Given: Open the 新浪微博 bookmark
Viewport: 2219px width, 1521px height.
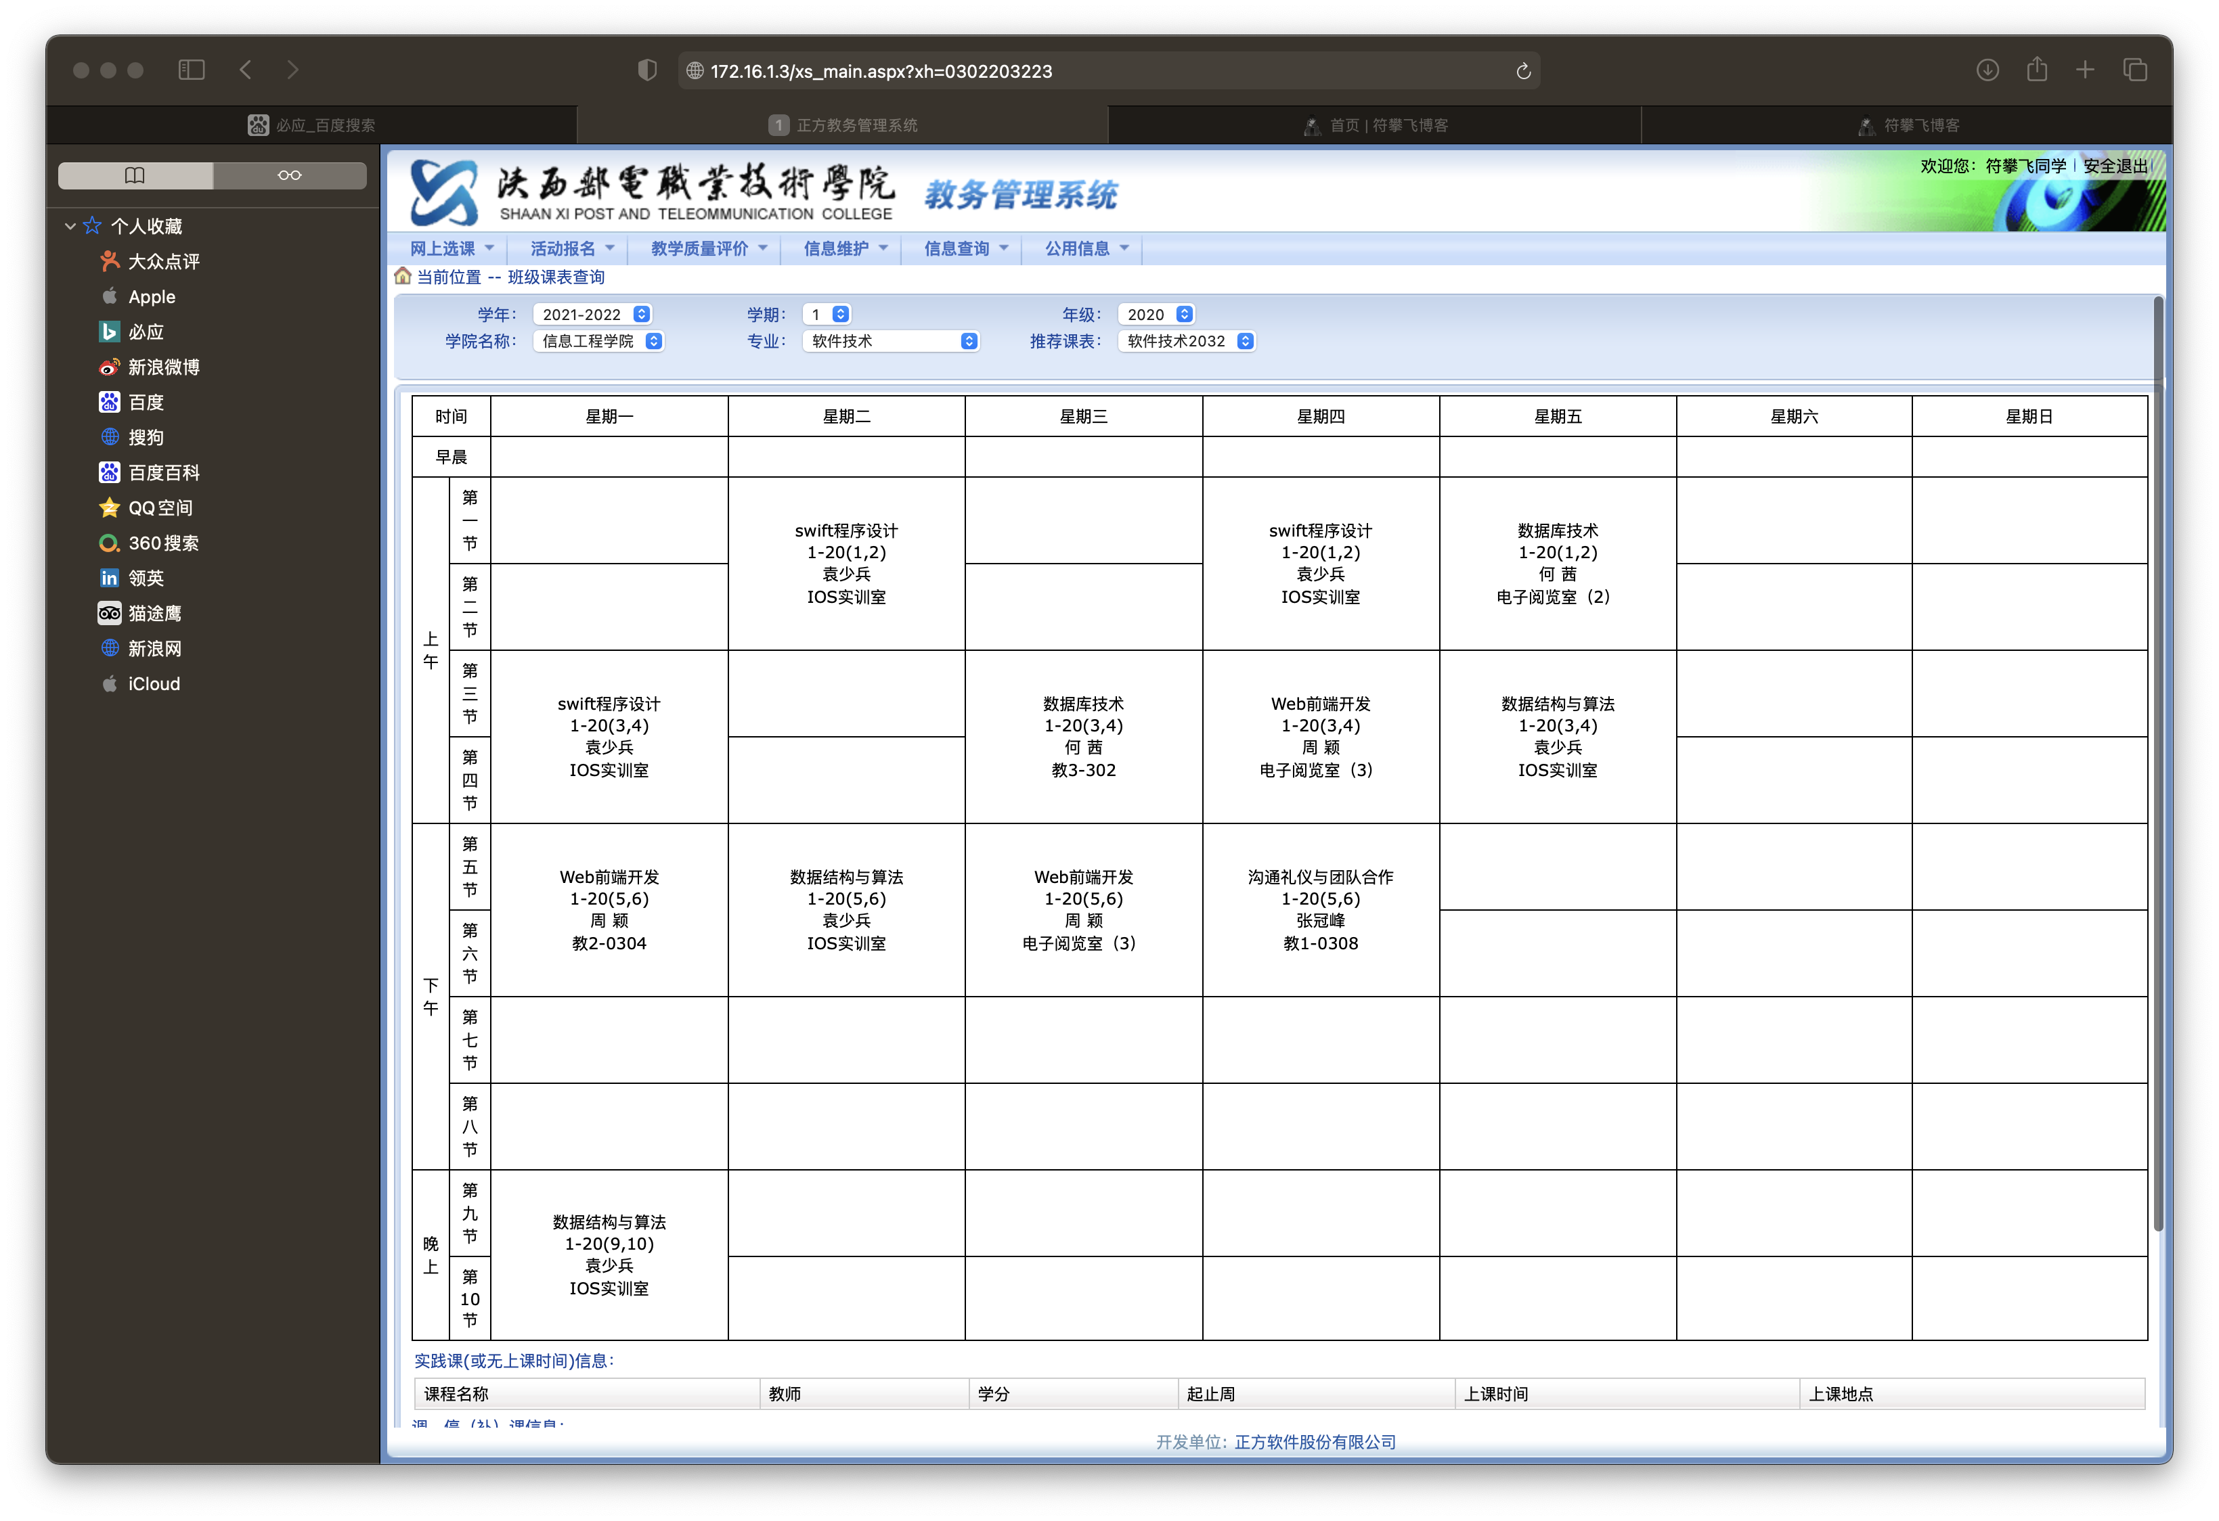Looking at the screenshot, I should [x=150, y=367].
